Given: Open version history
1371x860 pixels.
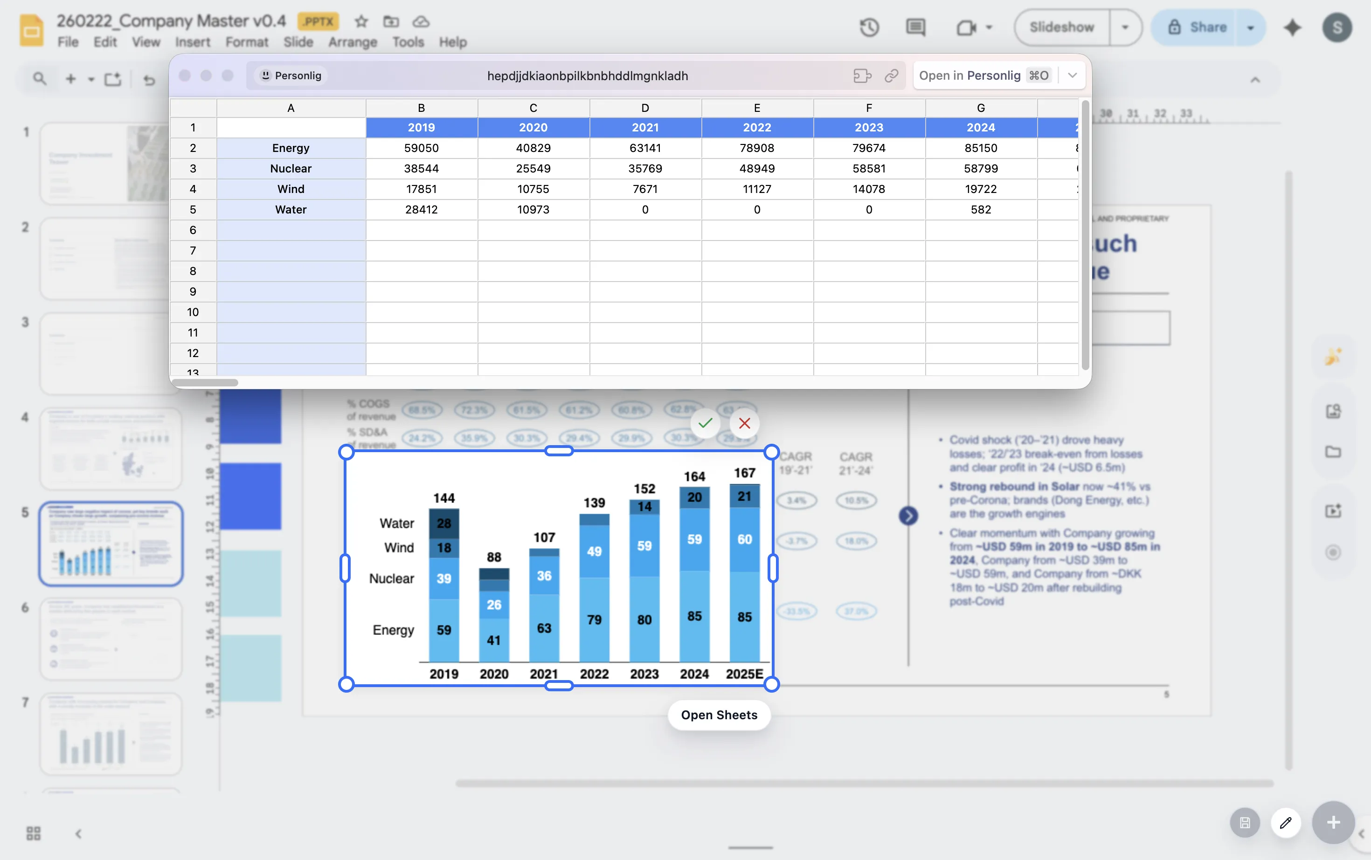Looking at the screenshot, I should (x=869, y=27).
